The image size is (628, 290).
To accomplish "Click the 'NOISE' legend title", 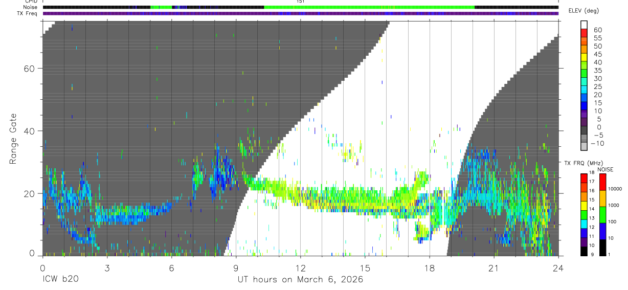I will click(607, 169).
